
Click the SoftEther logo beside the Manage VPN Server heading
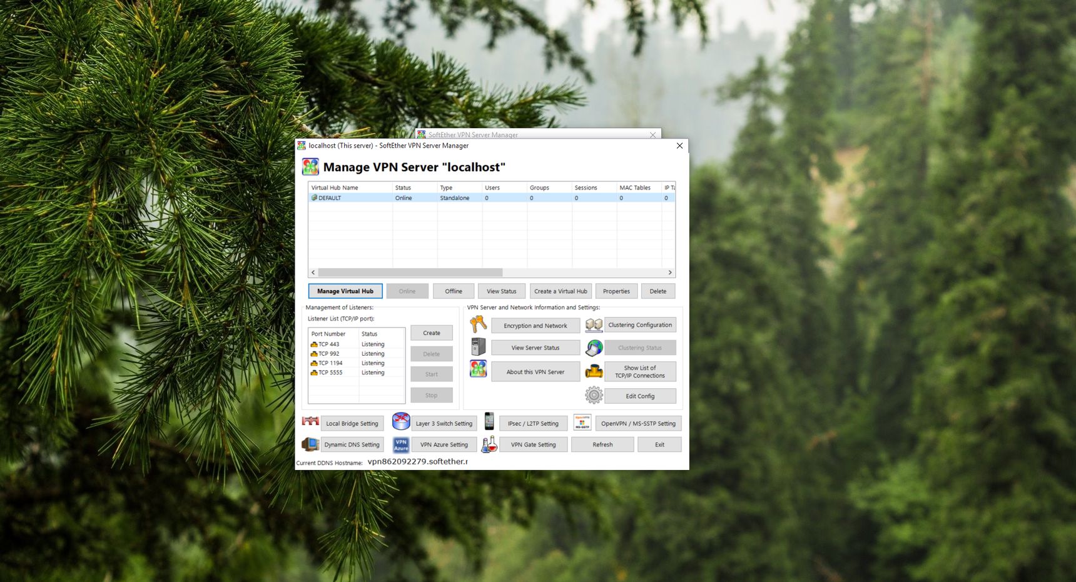pyautogui.click(x=310, y=167)
